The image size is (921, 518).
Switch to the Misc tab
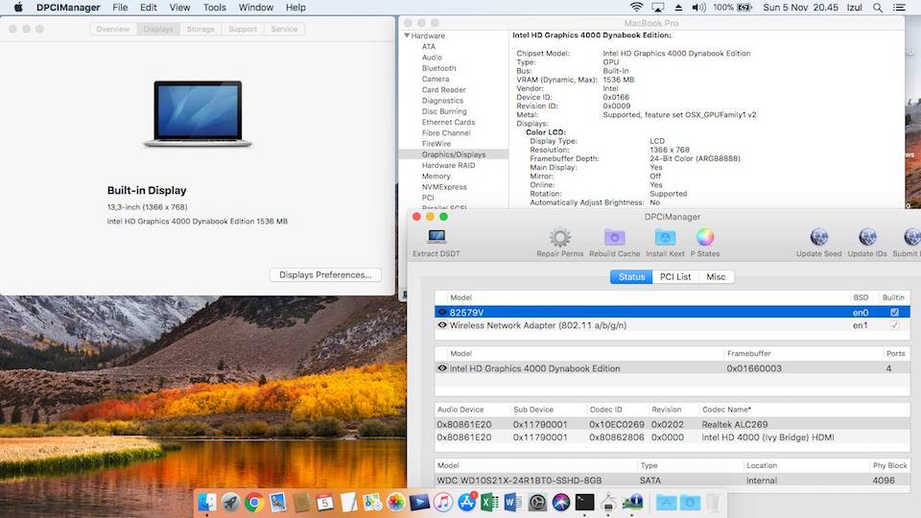click(716, 276)
